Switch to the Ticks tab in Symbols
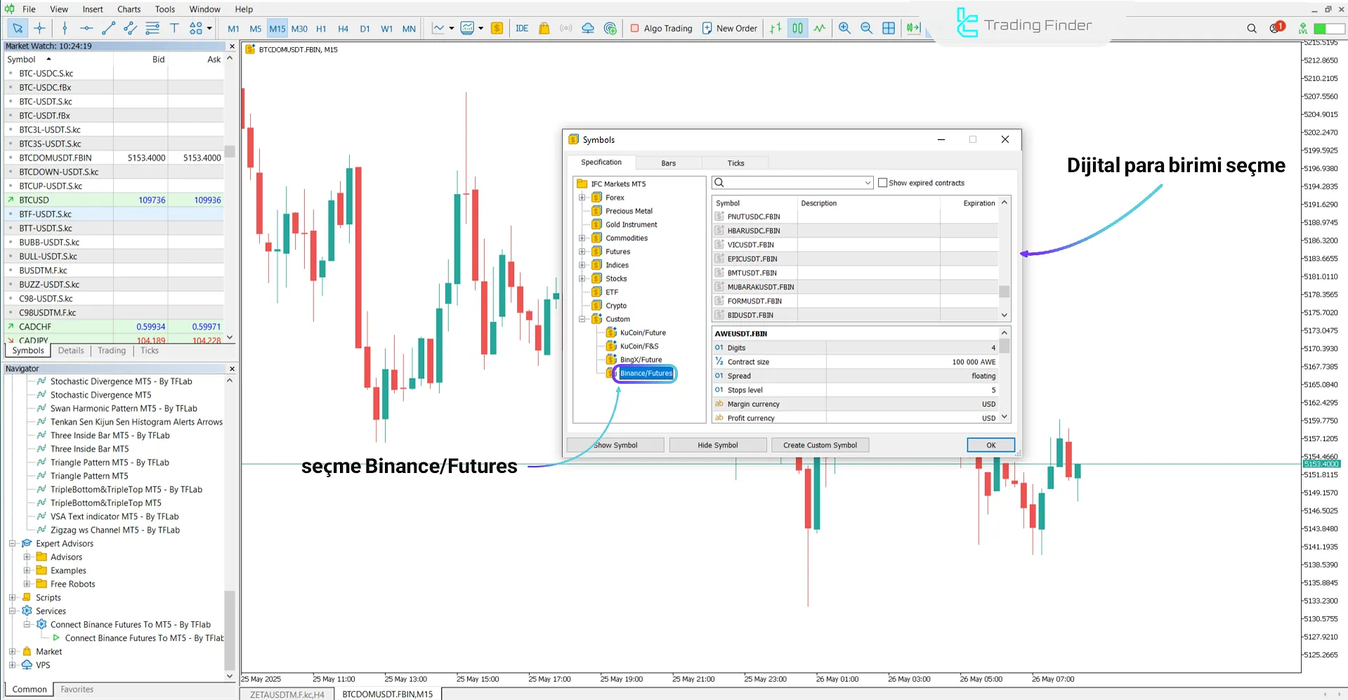Viewport: 1348px width, 700px height. (x=735, y=162)
